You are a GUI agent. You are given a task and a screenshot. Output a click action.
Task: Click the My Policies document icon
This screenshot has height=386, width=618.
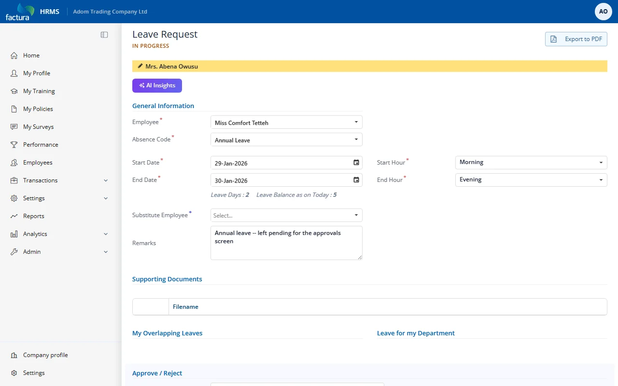pos(14,109)
